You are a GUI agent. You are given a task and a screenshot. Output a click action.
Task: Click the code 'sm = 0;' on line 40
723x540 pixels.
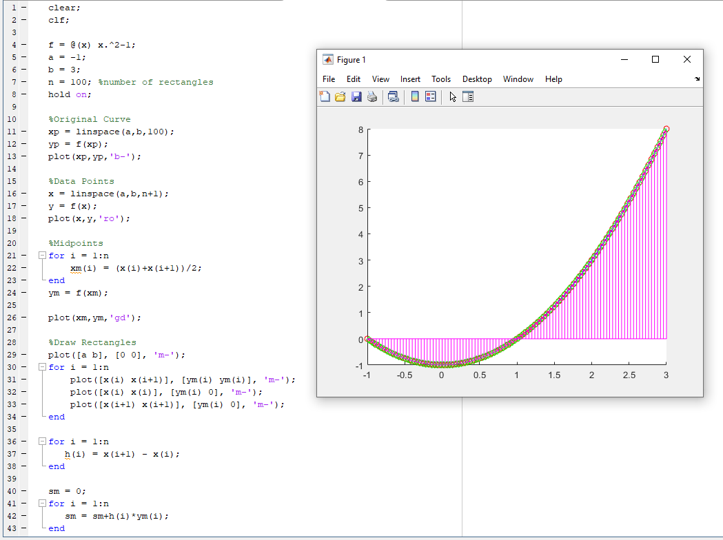[x=67, y=491]
